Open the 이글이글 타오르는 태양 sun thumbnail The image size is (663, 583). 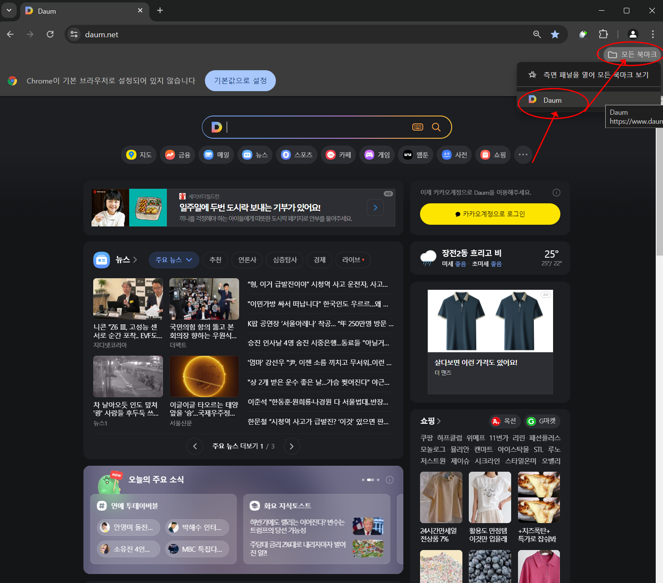204,376
